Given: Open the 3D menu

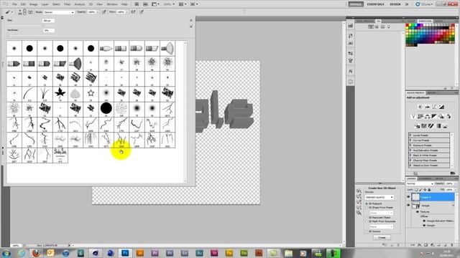Looking at the screenshot, I should (91, 4).
